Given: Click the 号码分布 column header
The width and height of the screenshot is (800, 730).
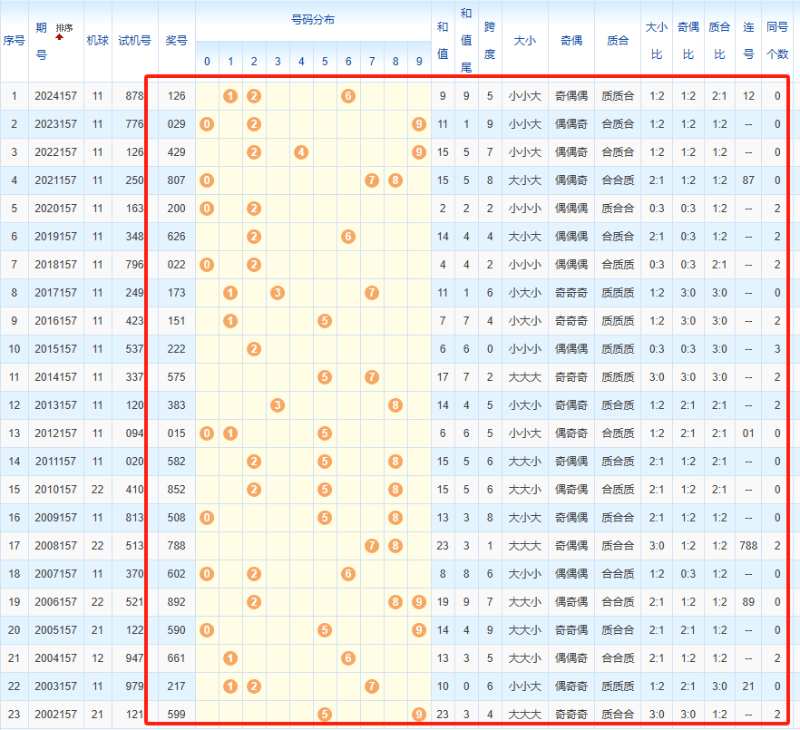Looking at the screenshot, I should (313, 19).
